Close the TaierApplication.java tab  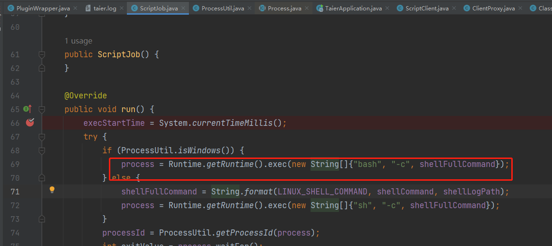point(387,9)
